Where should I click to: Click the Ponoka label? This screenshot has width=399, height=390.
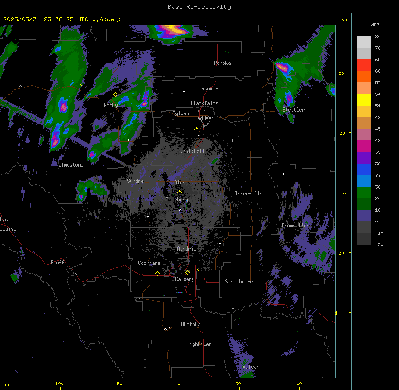tap(222, 63)
